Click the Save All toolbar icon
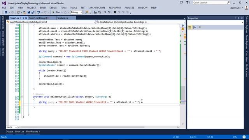Screen dimensions: 249x140 (33, 12)
